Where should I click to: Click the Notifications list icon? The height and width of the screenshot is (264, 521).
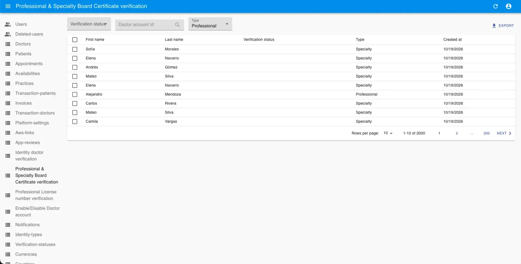[x=8, y=225]
